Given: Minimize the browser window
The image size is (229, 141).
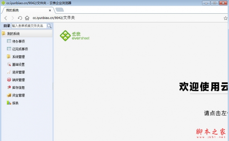Looking at the screenshot, I should coord(206,3).
